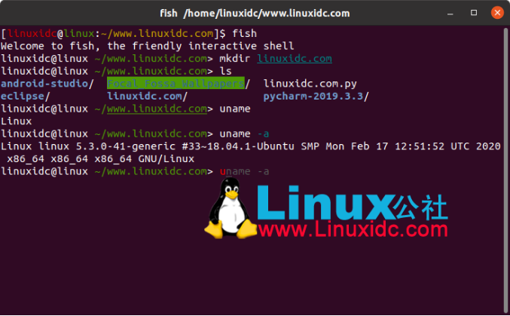Click the window title bar text
The height and width of the screenshot is (316, 510).
255,13
